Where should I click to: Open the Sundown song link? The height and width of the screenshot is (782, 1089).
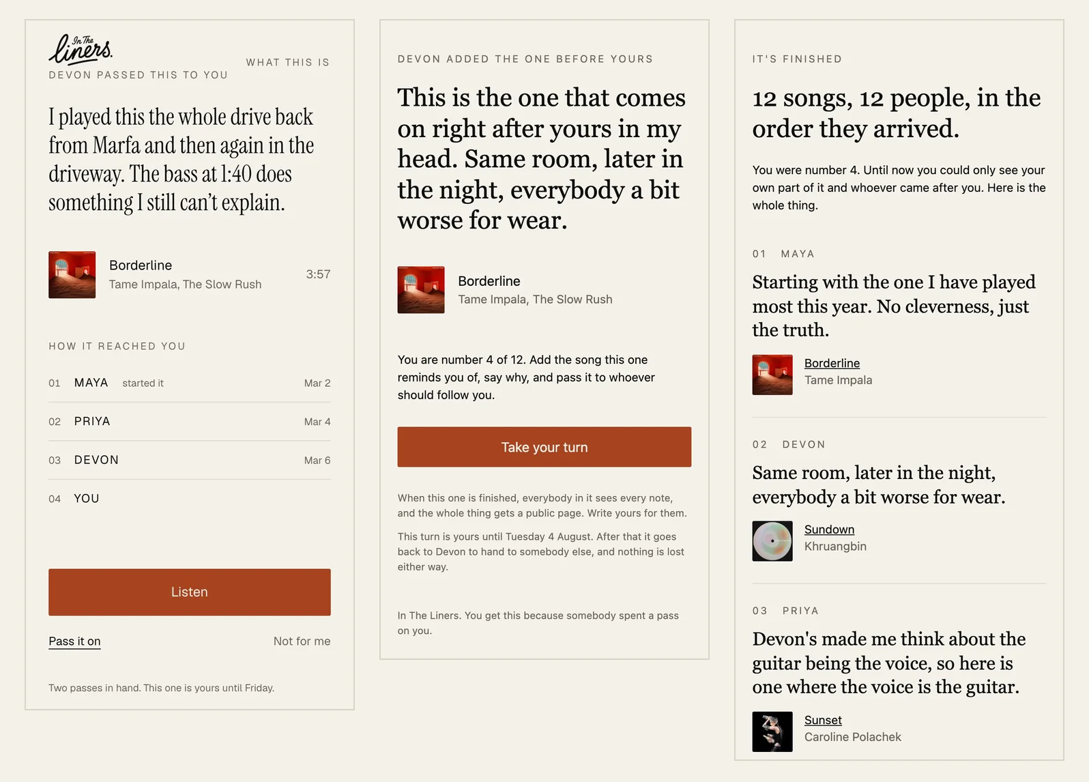click(829, 530)
